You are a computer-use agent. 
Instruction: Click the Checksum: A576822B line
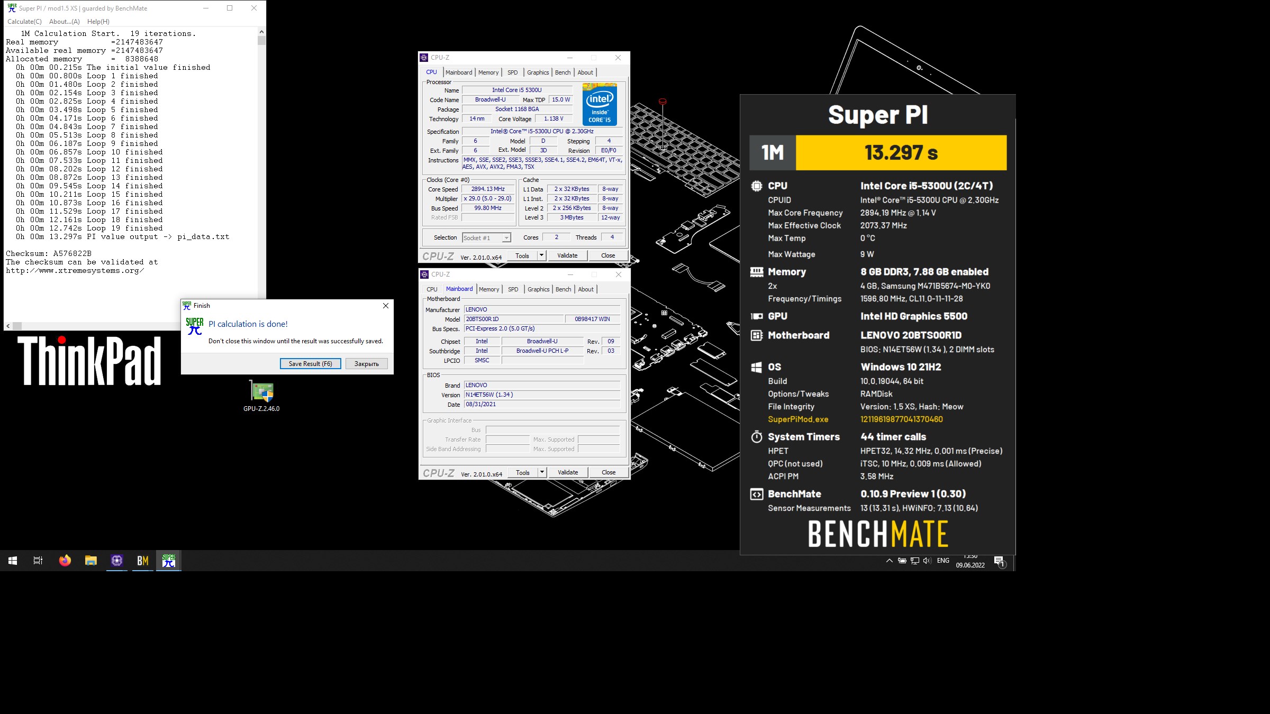[x=49, y=254]
